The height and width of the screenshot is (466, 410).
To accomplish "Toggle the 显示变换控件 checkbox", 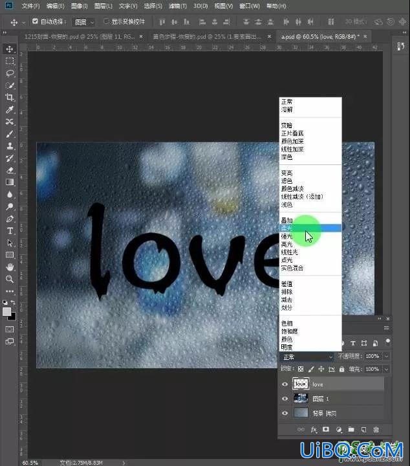I will (106, 21).
